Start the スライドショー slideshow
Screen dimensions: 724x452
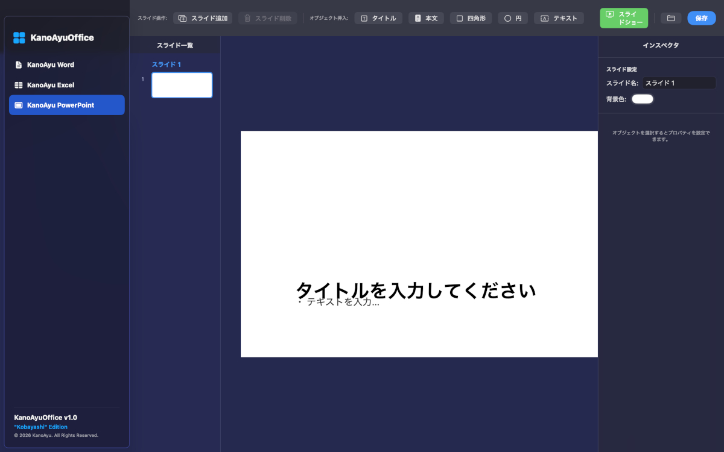[624, 18]
